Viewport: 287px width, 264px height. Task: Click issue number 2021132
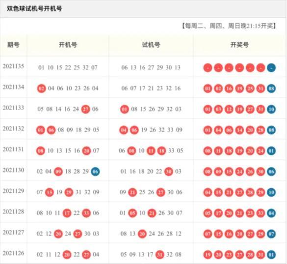[13, 129]
